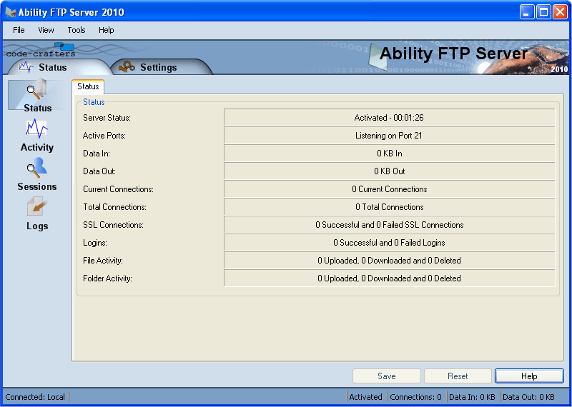Image resolution: width=572 pixels, height=407 pixels.
Task: Click the 'Current Connections:' label
Action: 118,189
